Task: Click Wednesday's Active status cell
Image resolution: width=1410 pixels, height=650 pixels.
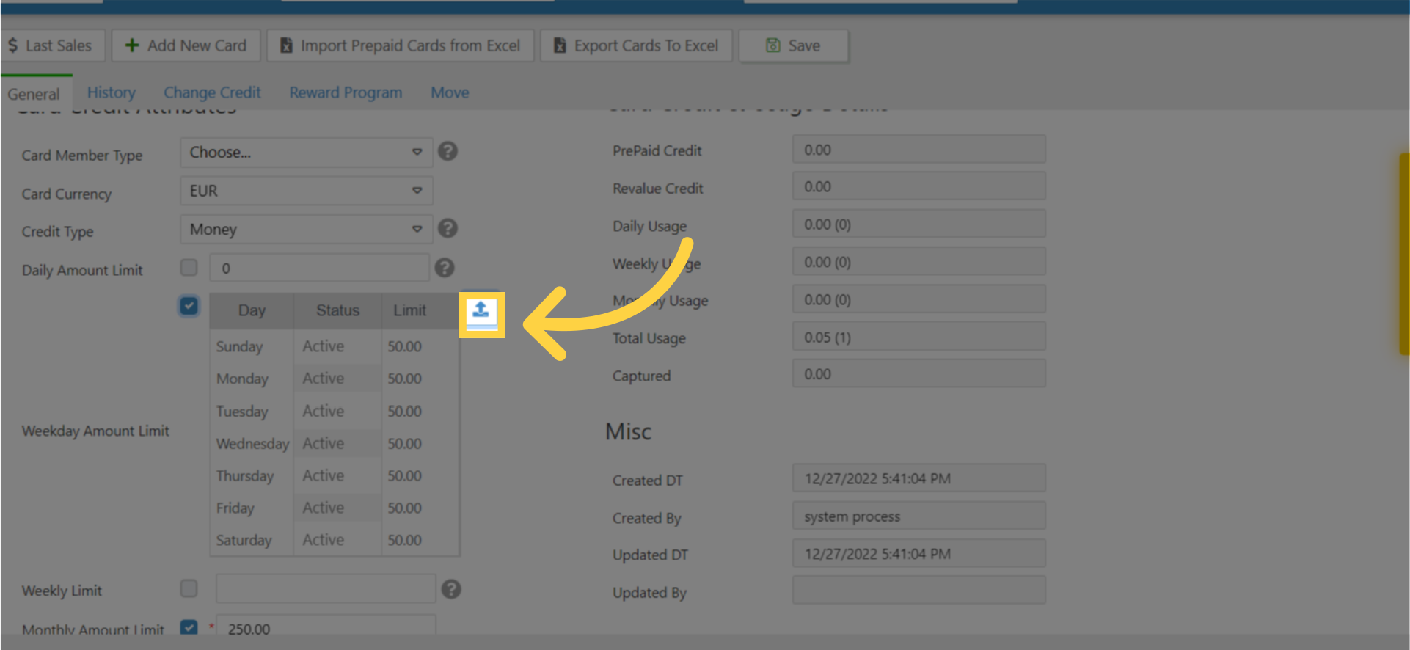Action: click(337, 443)
